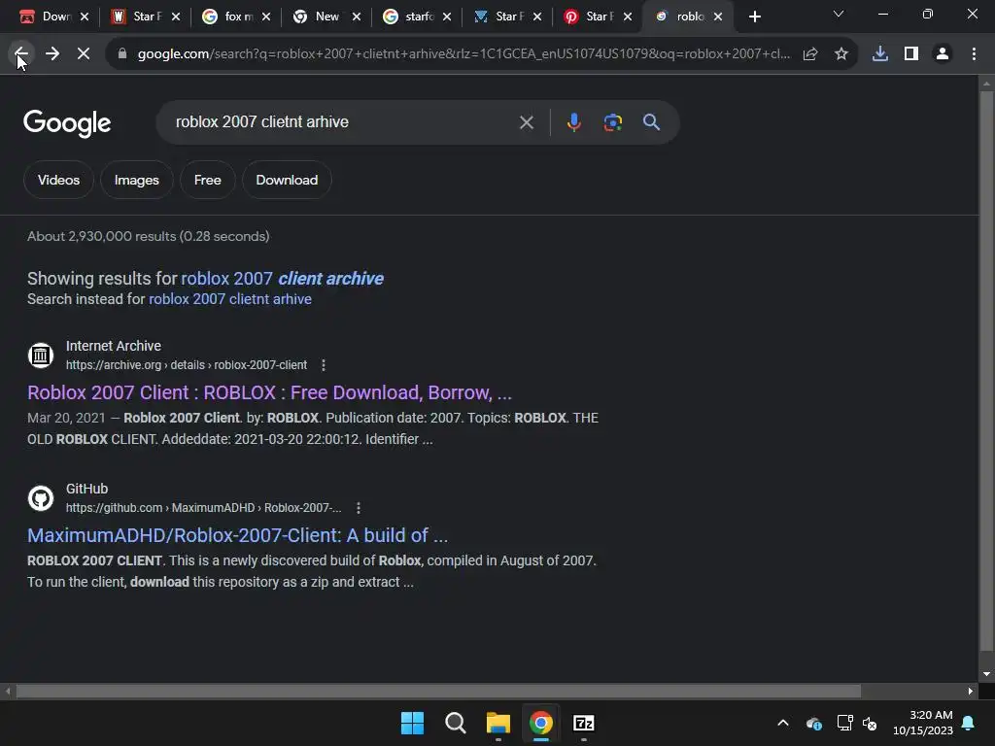Click the vertical scrollbar down arrow
This screenshot has width=995, height=746.
tap(987, 674)
